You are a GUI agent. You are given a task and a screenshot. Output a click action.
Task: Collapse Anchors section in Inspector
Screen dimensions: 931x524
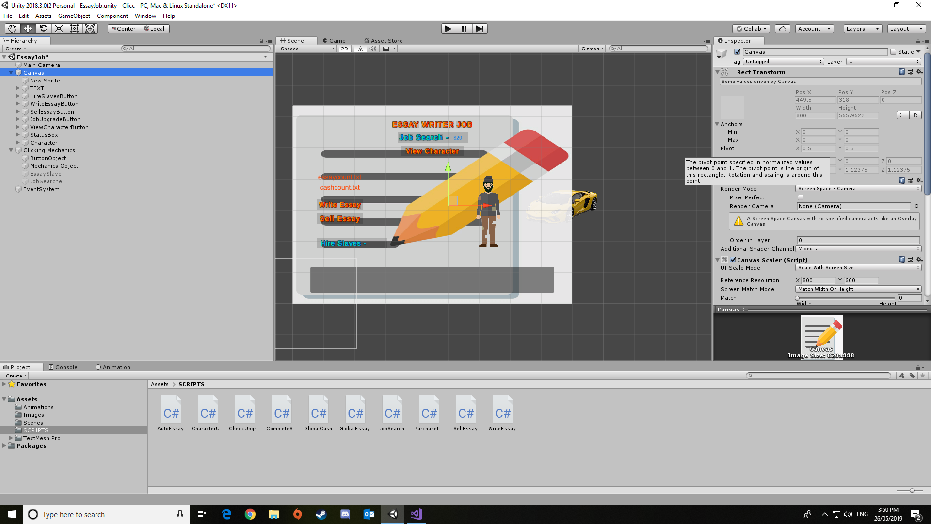(717, 124)
